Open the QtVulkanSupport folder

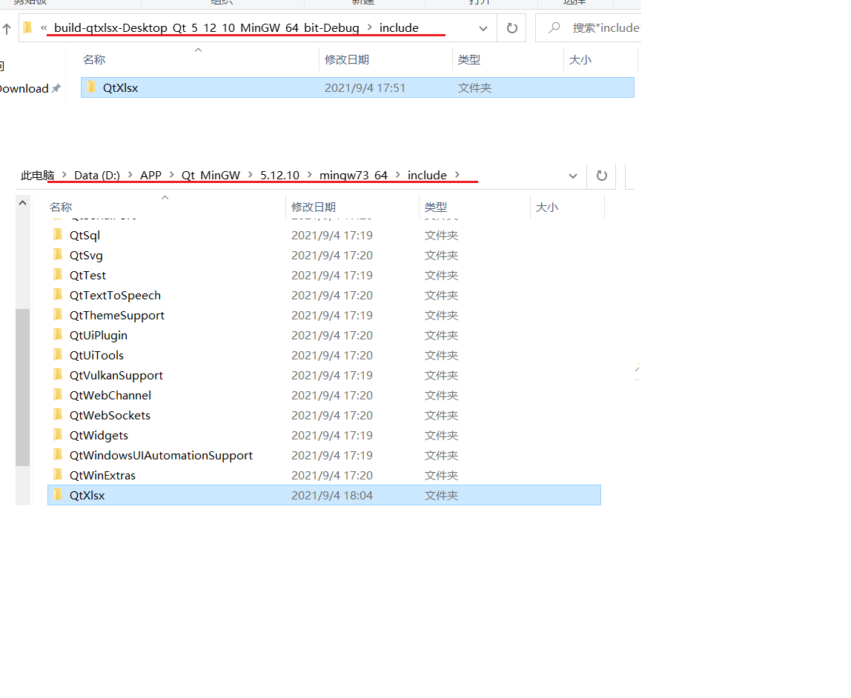point(116,375)
